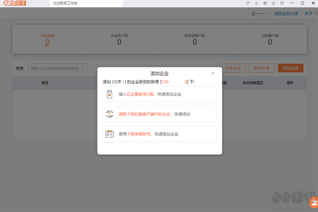Click the download icon in title bar
The image size is (318, 212).
(256, 3)
